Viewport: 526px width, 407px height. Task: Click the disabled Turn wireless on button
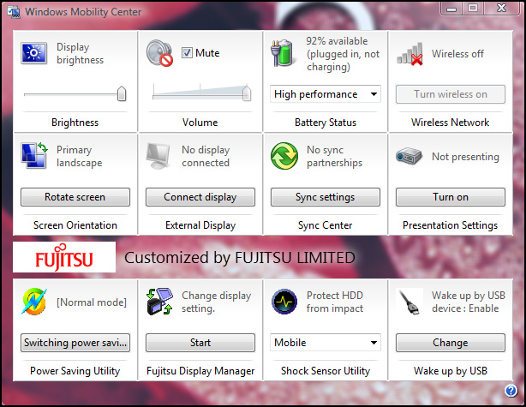tap(451, 94)
